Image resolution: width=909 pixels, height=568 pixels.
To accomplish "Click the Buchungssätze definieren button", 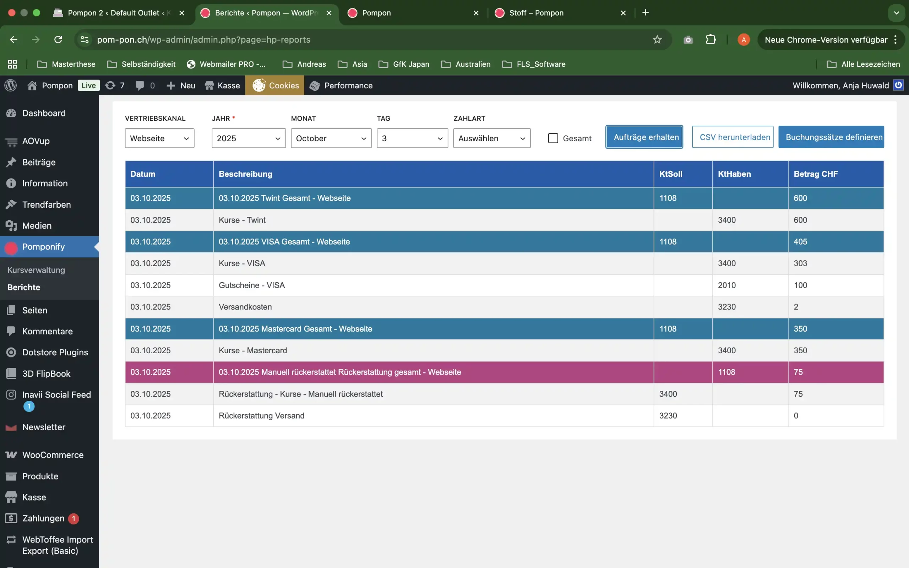I will point(831,137).
